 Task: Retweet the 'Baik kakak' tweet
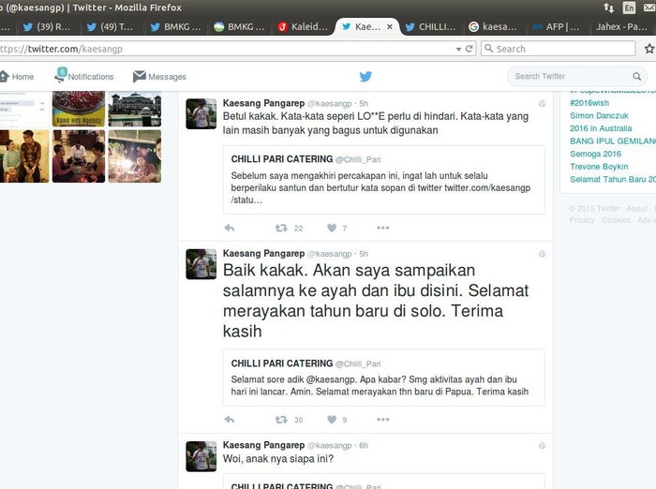(x=281, y=420)
